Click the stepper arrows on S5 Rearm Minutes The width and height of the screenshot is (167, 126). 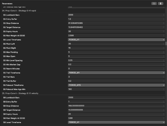[164, 69]
